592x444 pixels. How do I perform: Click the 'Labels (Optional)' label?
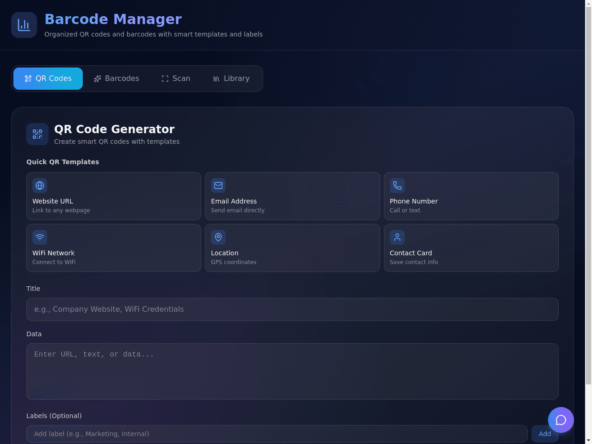[54, 416]
